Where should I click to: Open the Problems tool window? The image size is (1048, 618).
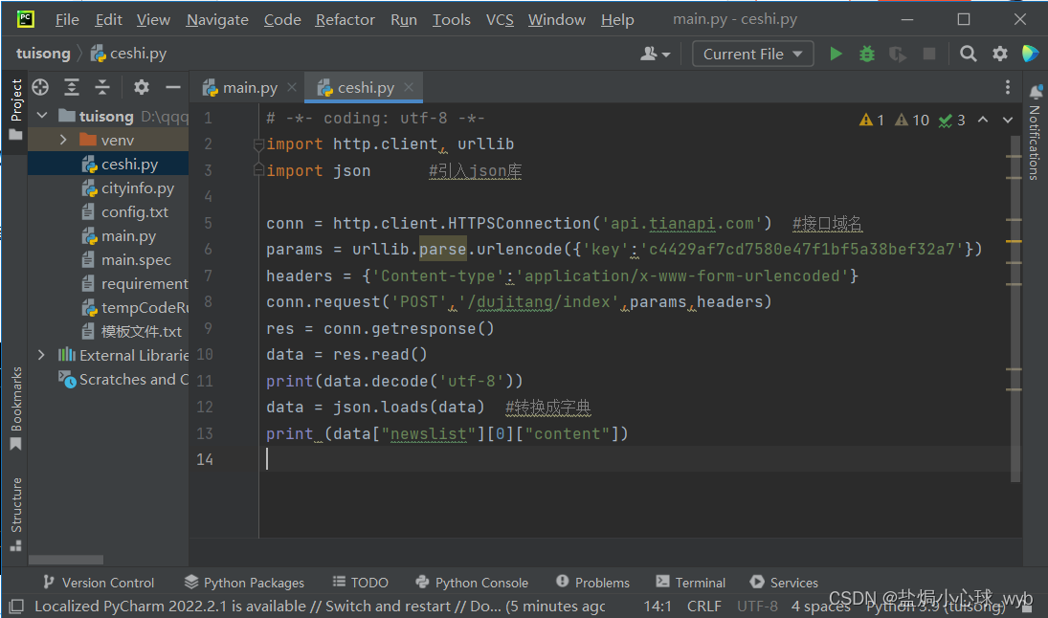click(x=592, y=583)
